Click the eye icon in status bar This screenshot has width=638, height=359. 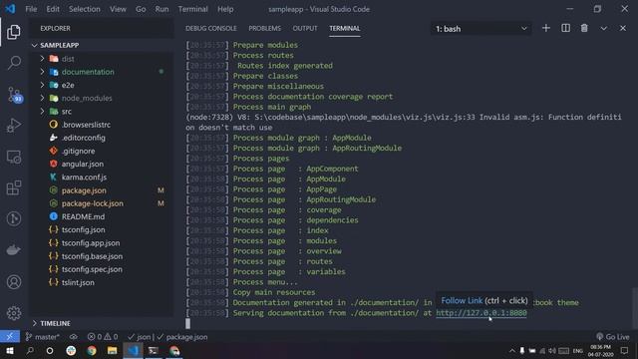[73, 337]
